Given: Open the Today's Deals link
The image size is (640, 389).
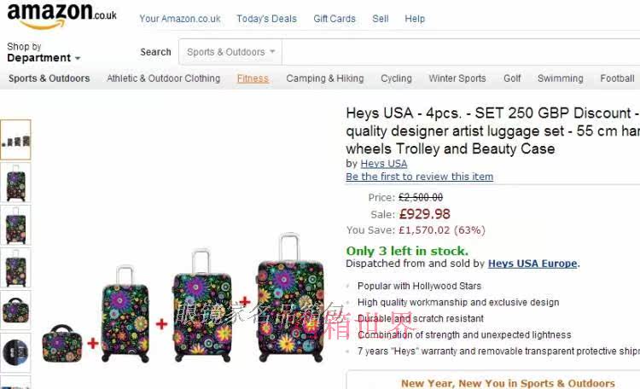Looking at the screenshot, I should tap(266, 19).
